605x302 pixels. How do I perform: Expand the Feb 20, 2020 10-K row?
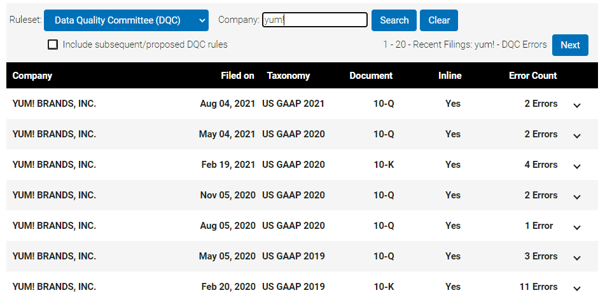coord(577,288)
